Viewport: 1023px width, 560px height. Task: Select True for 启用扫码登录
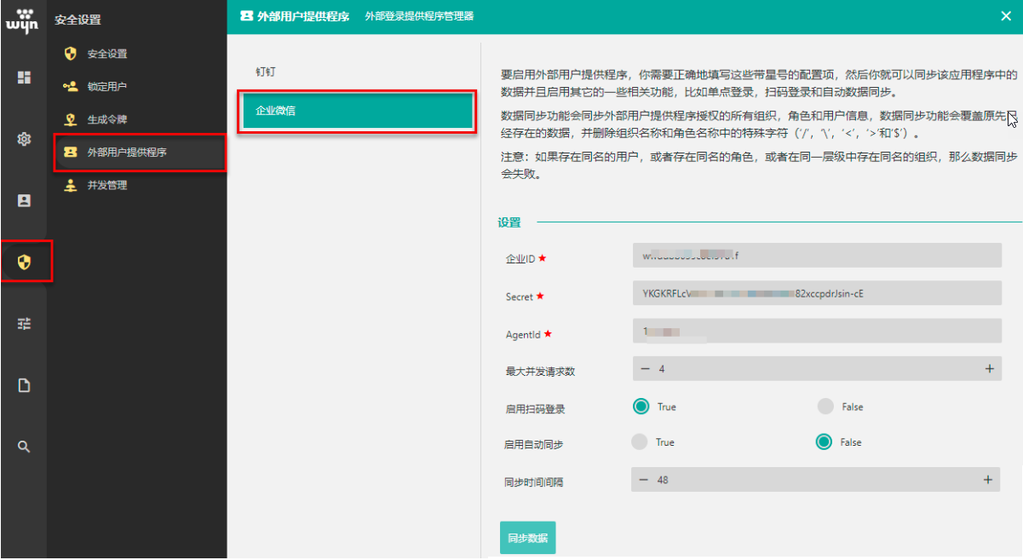point(641,407)
